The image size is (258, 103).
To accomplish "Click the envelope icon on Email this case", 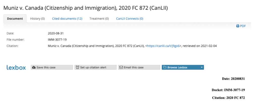I will pos(121,67).
